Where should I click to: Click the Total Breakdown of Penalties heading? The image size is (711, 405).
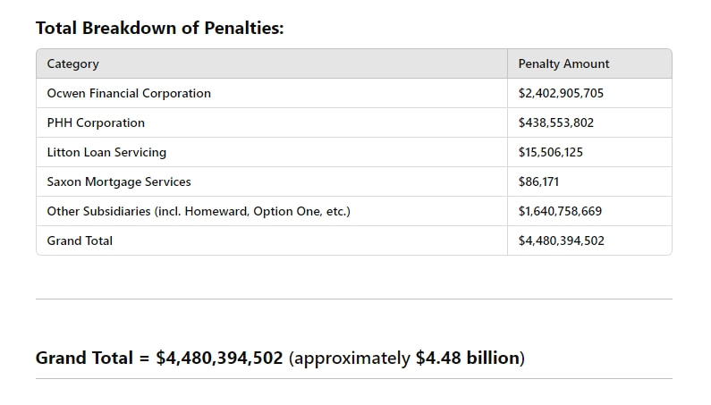tap(159, 28)
